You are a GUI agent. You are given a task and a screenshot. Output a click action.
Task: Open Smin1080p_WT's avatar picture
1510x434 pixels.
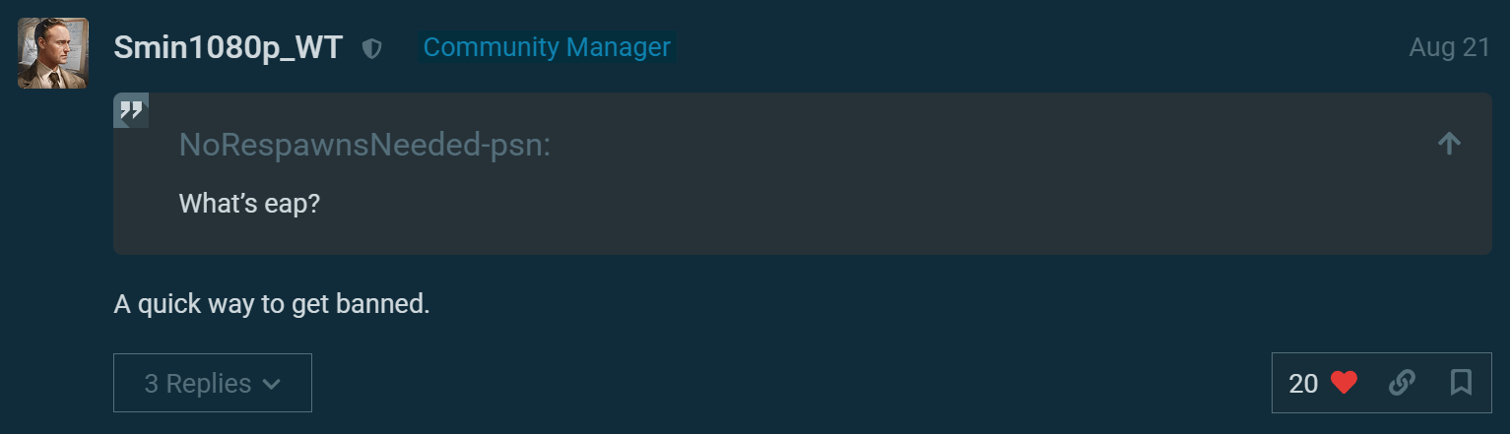(x=53, y=53)
